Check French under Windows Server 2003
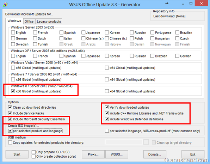The image size is (210, 164). click(x=35, y=32)
